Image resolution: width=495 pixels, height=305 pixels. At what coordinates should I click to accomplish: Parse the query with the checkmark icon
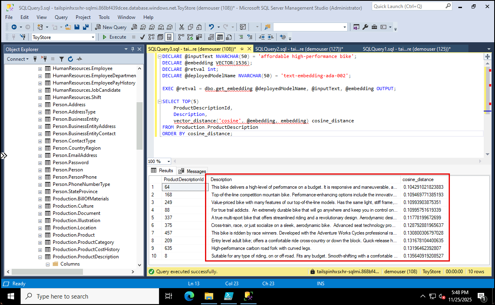pyautogui.click(x=142, y=37)
